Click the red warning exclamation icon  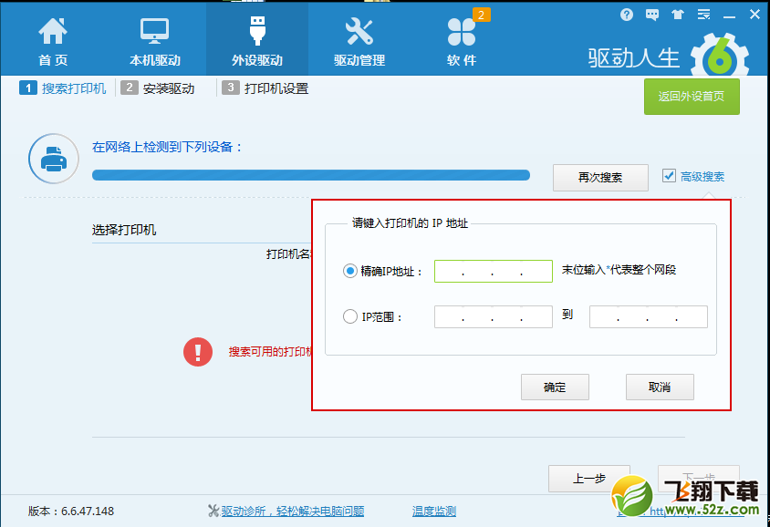[198, 352]
